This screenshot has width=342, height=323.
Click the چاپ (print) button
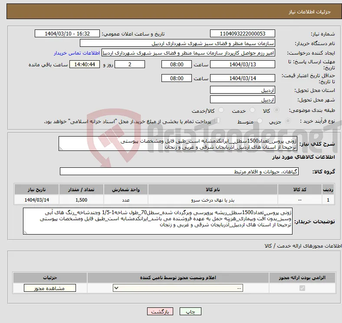click(x=190, y=311)
